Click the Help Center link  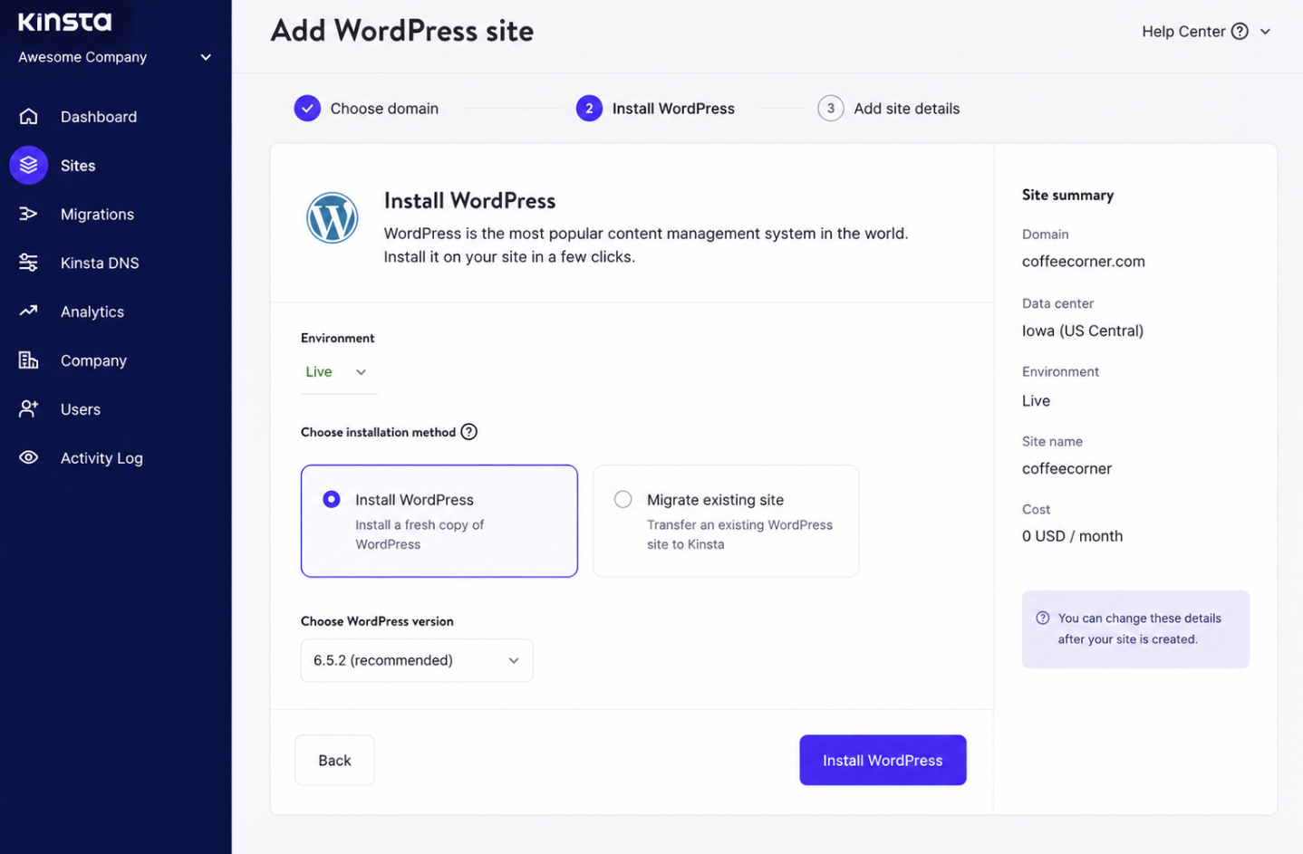(1183, 31)
